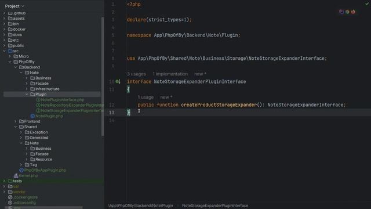This screenshot has height=209, width=371.
Task: Click the docker folder icon
Action: [x=10, y=30]
